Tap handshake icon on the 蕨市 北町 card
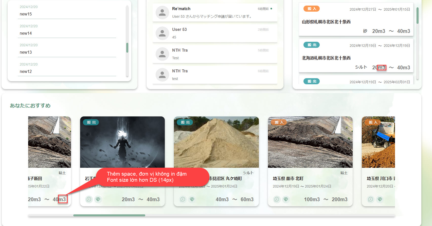The image size is (432, 226). click(x=286, y=199)
